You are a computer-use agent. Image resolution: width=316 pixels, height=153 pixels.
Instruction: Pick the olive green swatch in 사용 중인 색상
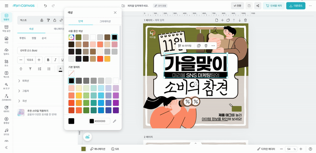(x=79, y=37)
